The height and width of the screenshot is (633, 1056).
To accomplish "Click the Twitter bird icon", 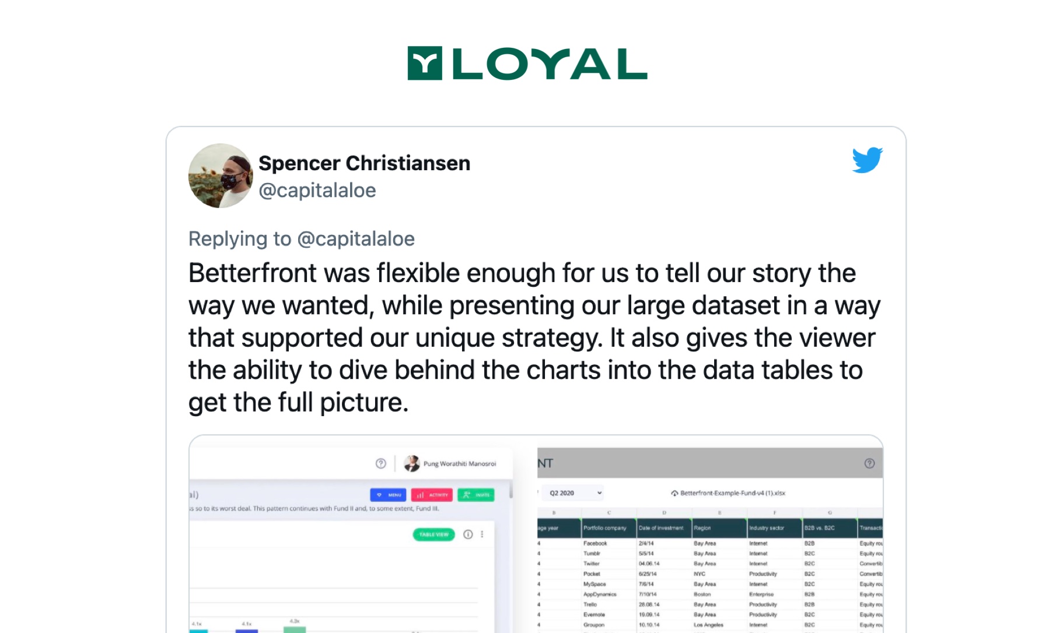I will (x=867, y=160).
